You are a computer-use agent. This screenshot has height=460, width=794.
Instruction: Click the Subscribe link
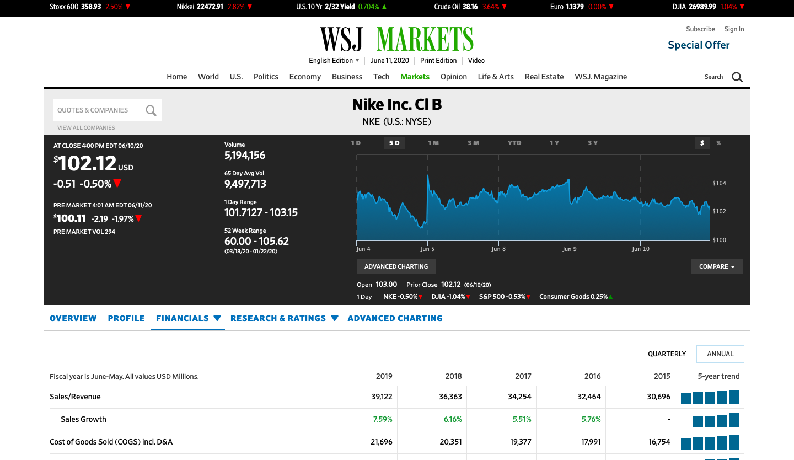700,29
